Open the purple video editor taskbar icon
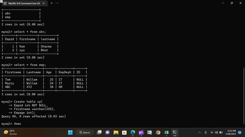Image resolution: width=245 pixels, height=137 pixels. tap(141, 132)
